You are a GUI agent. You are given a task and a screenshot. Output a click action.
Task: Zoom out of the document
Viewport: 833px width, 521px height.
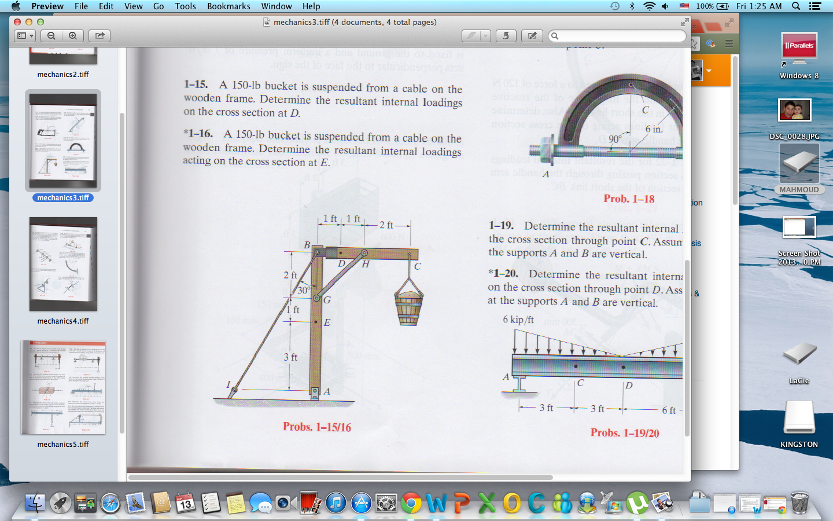point(51,35)
